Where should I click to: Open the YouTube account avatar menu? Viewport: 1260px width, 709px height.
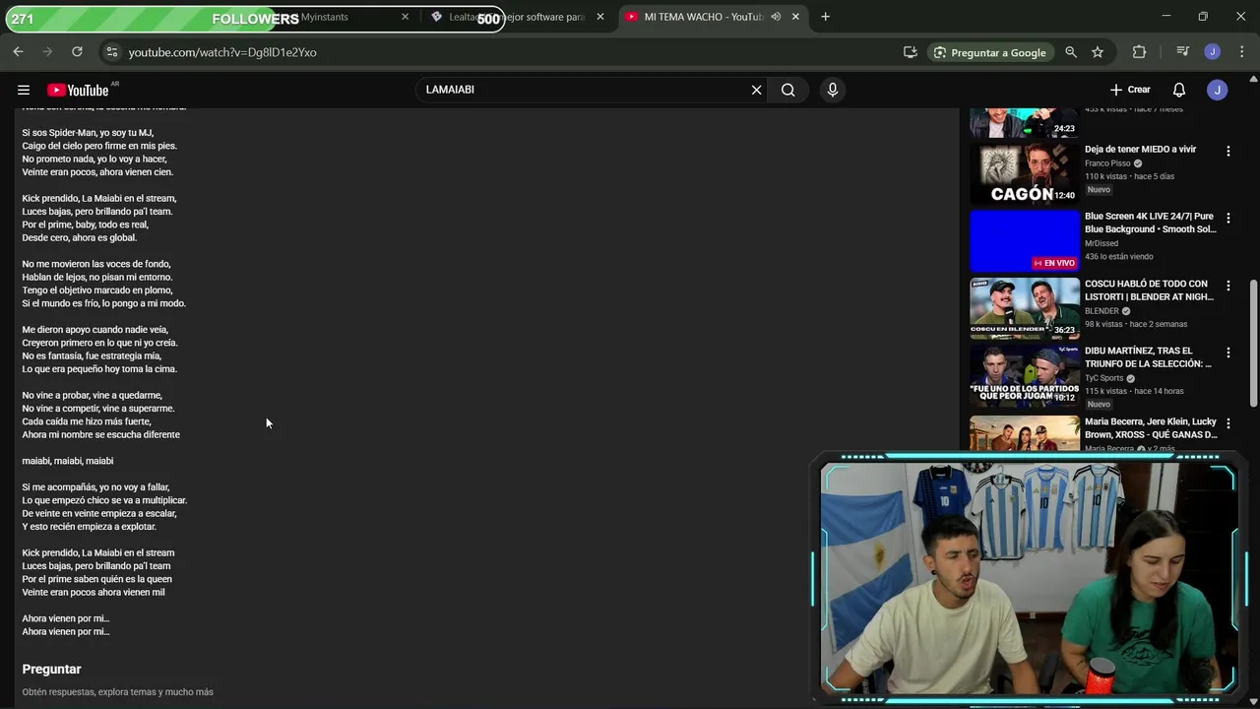click(1218, 90)
